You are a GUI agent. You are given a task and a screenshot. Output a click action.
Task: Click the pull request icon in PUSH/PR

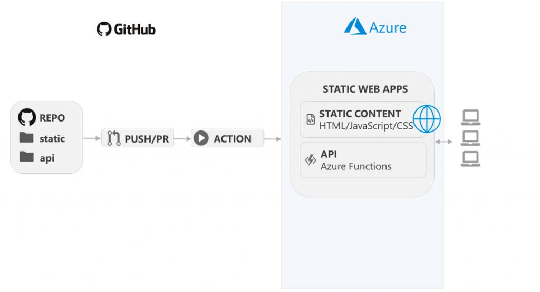[x=113, y=139]
